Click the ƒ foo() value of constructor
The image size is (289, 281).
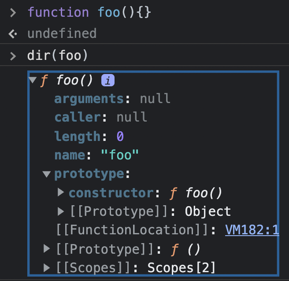(x=196, y=193)
